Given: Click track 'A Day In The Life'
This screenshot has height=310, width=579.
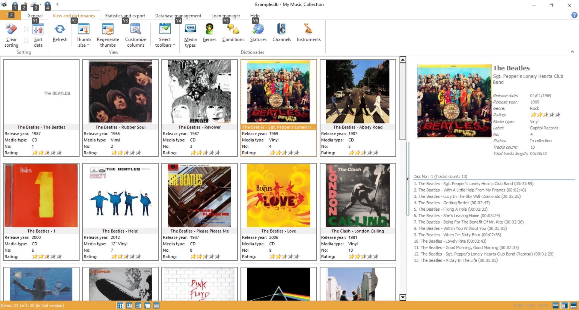Looking at the screenshot, I should click(x=456, y=261).
